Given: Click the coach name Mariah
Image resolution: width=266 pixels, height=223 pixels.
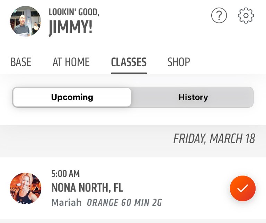Looking at the screenshot, I should (66, 202).
